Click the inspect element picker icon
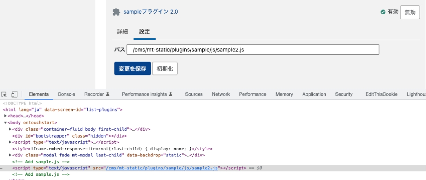This screenshot has height=180, width=426. tap(4, 94)
